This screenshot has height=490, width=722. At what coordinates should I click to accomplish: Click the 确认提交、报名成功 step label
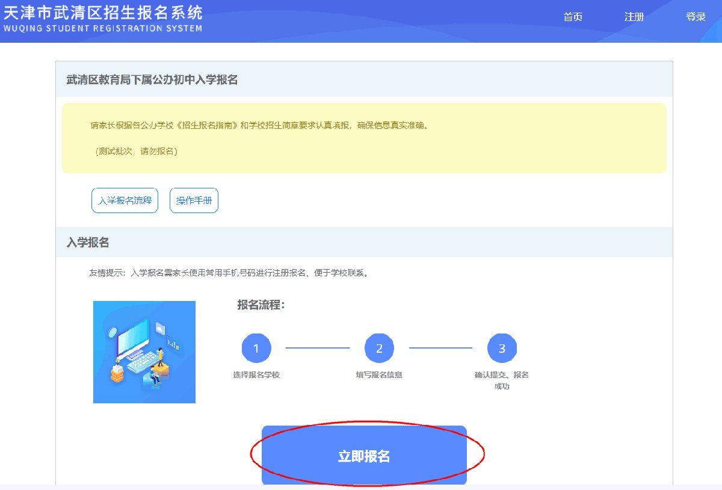pyautogui.click(x=502, y=380)
